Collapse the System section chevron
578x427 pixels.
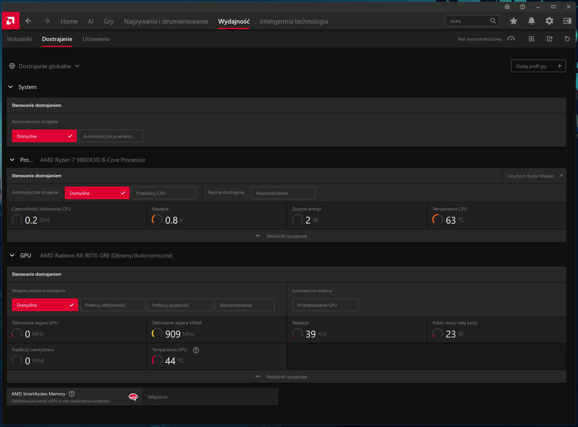point(11,87)
